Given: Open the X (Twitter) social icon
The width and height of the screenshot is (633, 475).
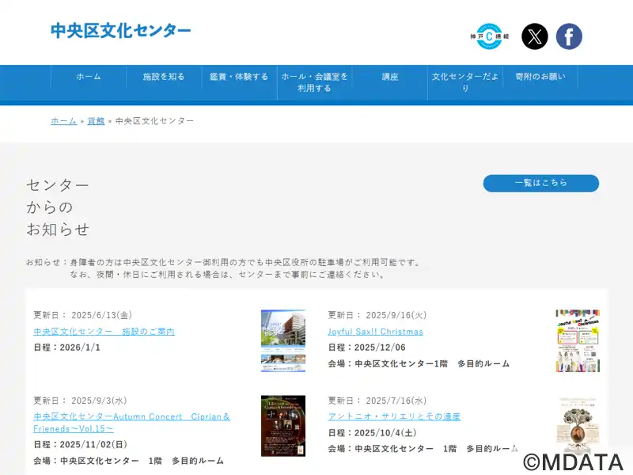Looking at the screenshot, I should 535,36.
